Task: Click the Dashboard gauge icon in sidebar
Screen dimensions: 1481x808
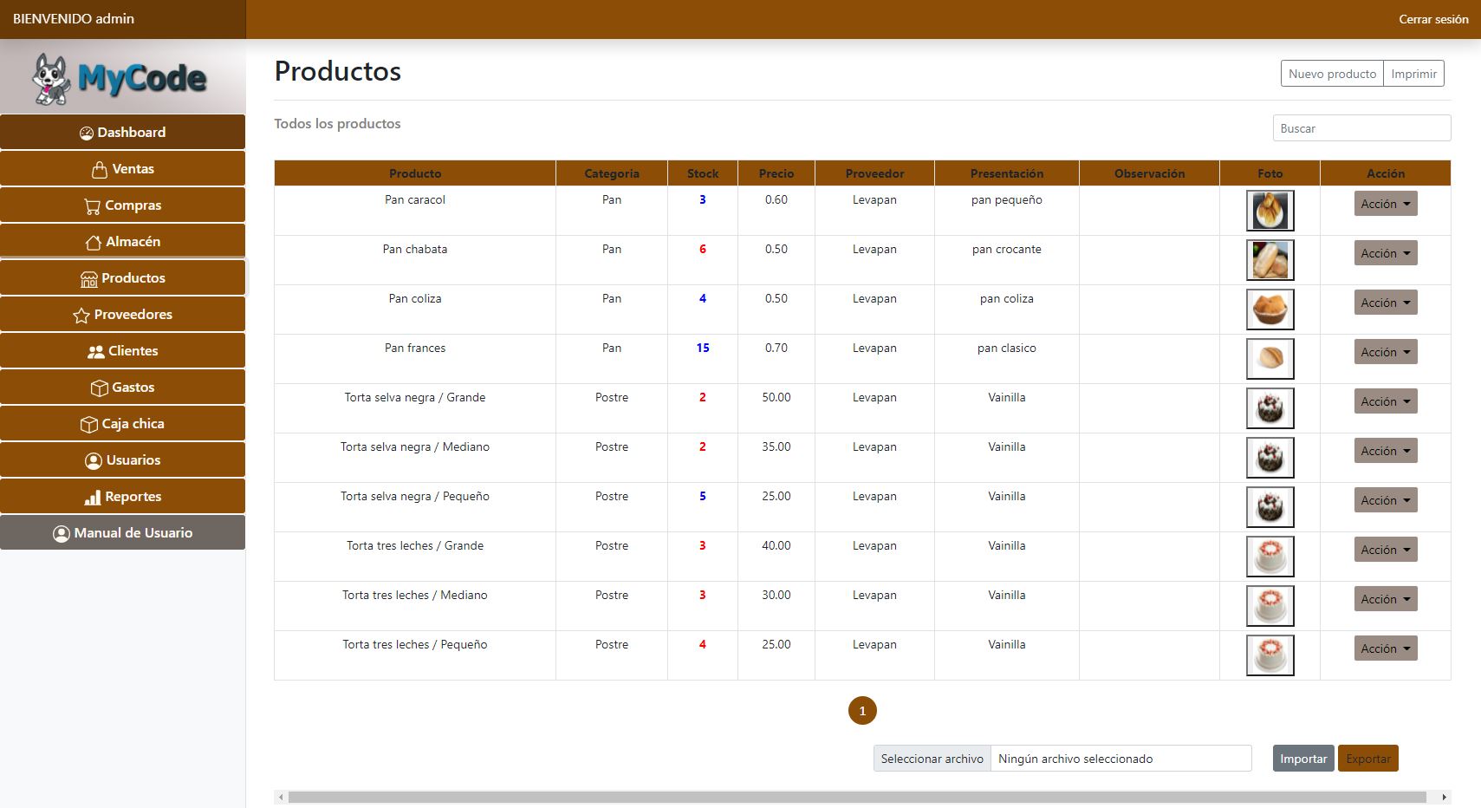Action: coord(87,133)
